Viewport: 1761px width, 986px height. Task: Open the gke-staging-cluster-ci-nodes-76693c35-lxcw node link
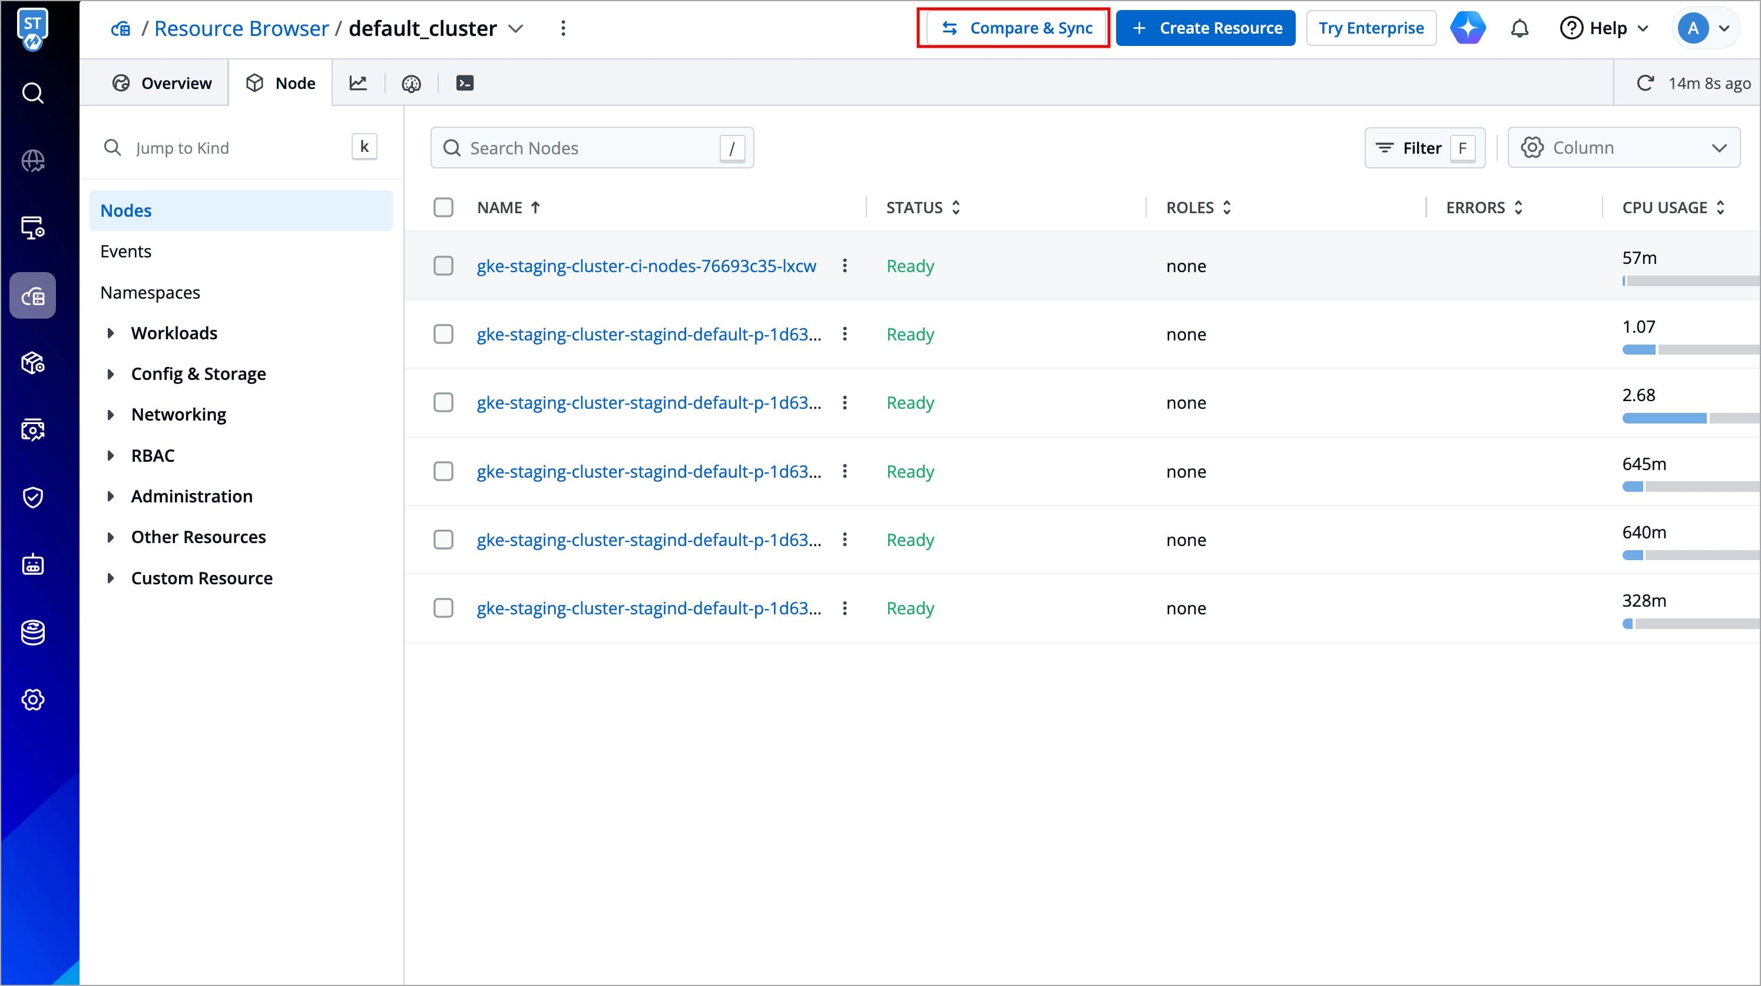coord(646,266)
